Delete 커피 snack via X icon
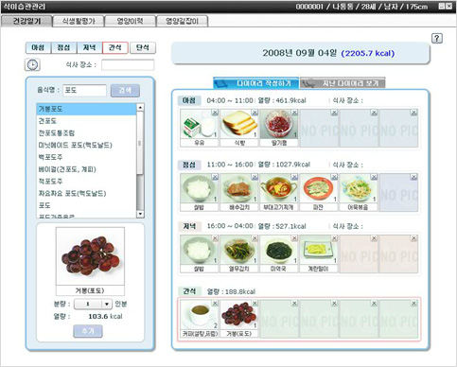Image resolution: width=457 pixels, height=367 pixels. coord(215,304)
